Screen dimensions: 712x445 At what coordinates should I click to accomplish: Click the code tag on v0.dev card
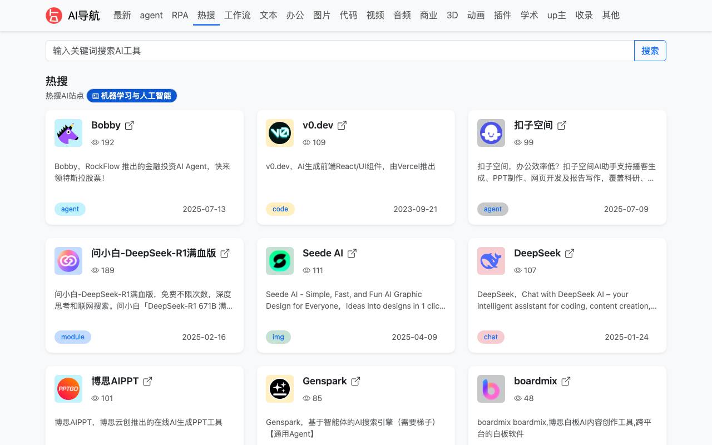[x=280, y=209]
